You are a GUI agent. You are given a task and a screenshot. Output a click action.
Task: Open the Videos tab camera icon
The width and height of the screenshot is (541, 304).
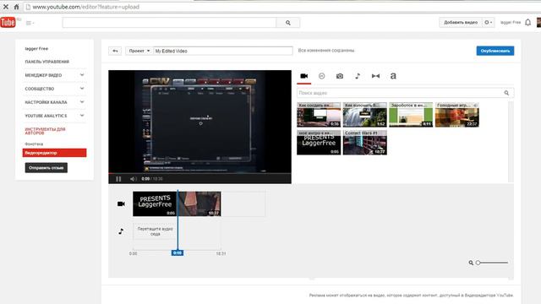[x=304, y=76]
